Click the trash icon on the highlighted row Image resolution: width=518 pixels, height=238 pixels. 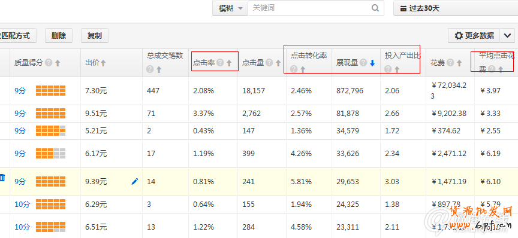(x=2, y=178)
